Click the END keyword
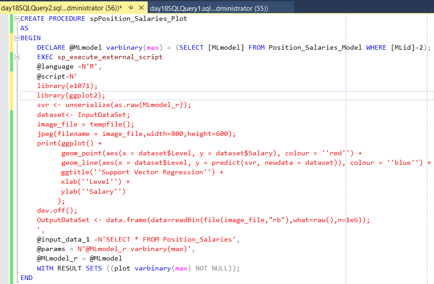The width and height of the screenshot is (434, 284). (x=27, y=278)
